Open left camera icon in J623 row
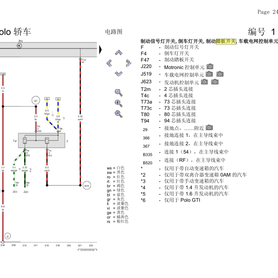 coord(204,82)
